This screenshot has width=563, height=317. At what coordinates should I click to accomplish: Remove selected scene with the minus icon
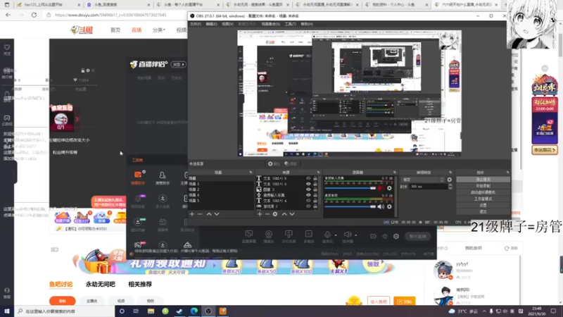200,214
